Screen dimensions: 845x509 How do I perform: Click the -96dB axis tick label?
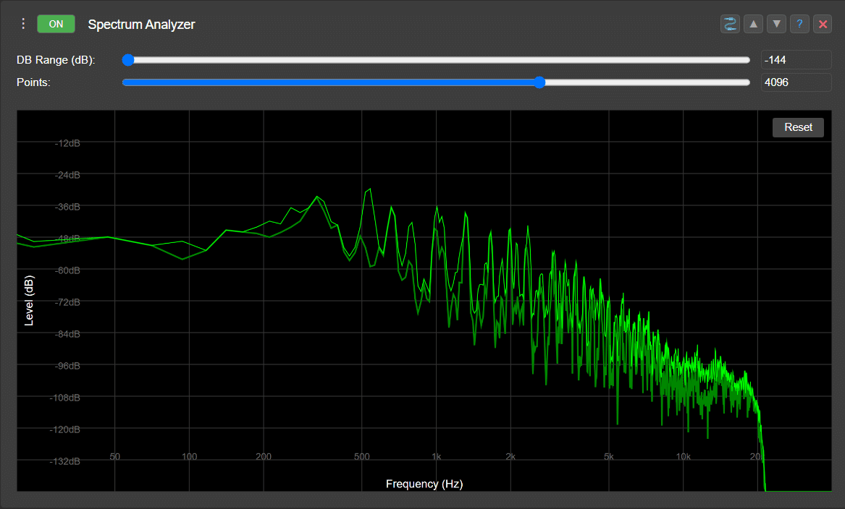(x=67, y=366)
